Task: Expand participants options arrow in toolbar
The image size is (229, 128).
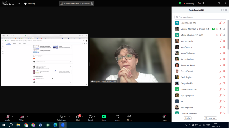Action: point(69,117)
